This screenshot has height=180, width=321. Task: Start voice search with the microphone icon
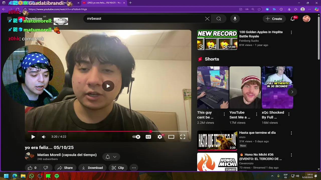click(235, 19)
